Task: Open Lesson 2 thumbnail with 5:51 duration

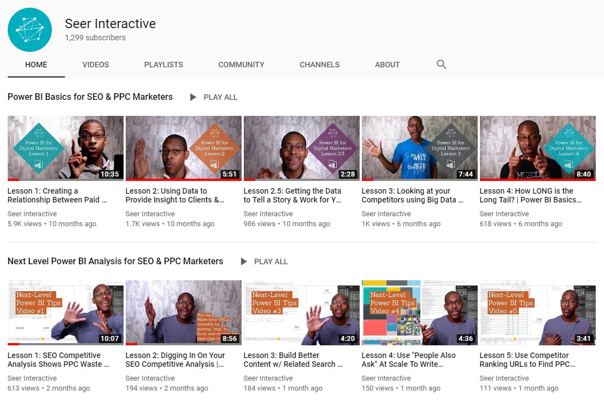Action: [x=183, y=147]
